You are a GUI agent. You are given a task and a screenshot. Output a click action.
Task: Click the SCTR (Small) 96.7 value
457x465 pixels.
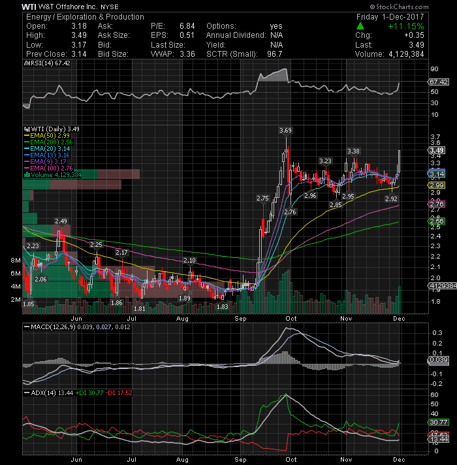[274, 54]
